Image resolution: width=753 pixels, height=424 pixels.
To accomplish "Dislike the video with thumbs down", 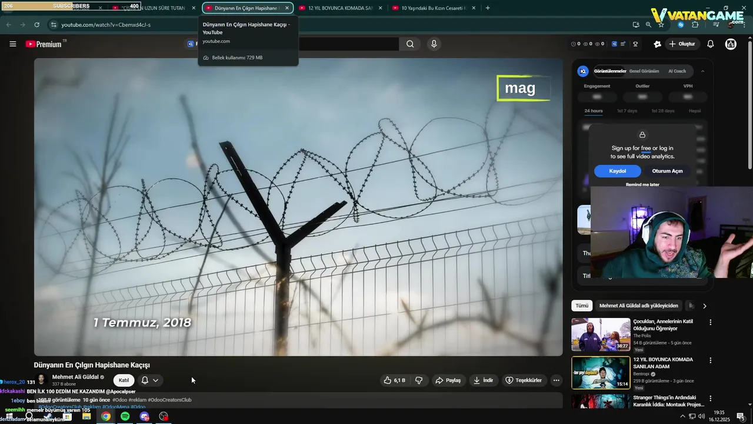I will click(419, 380).
